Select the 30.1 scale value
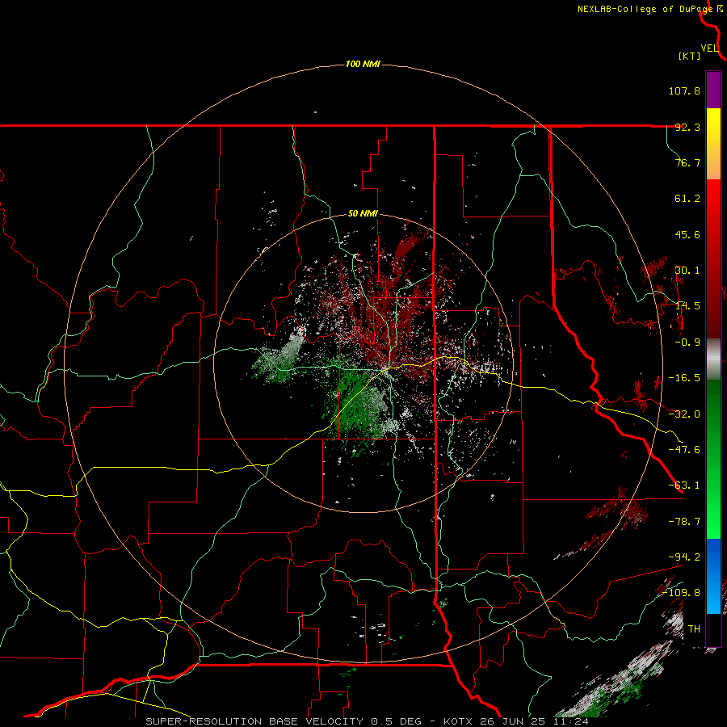 [x=687, y=271]
